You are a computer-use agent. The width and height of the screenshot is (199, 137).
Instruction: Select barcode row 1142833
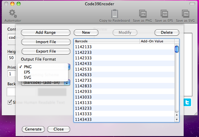[124, 86]
